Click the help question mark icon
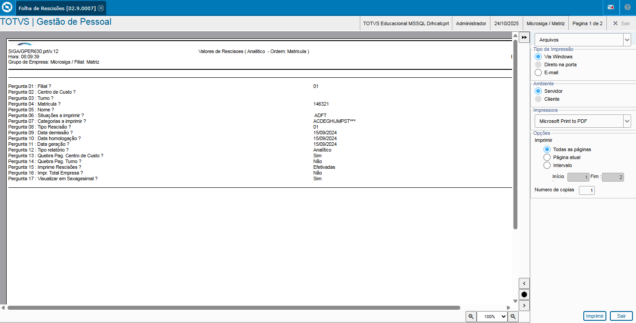This screenshot has width=636, height=323. pos(628,8)
